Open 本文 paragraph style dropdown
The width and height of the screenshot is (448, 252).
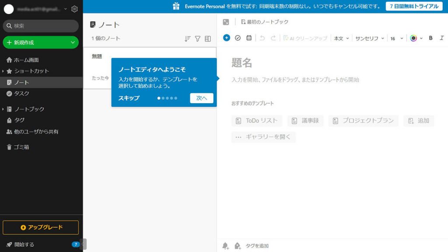pos(341,38)
